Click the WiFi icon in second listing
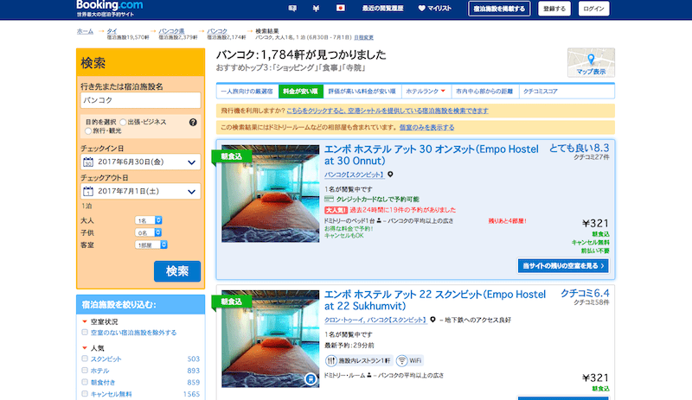The height and width of the screenshot is (400, 692). [401, 361]
